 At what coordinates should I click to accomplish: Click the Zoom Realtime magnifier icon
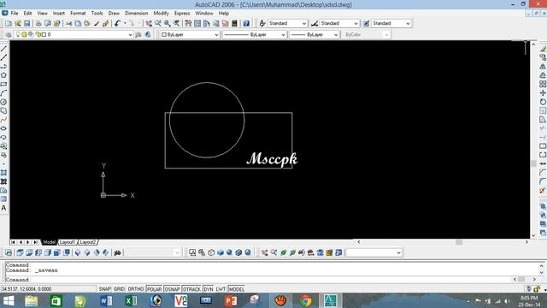pyautogui.click(x=158, y=23)
